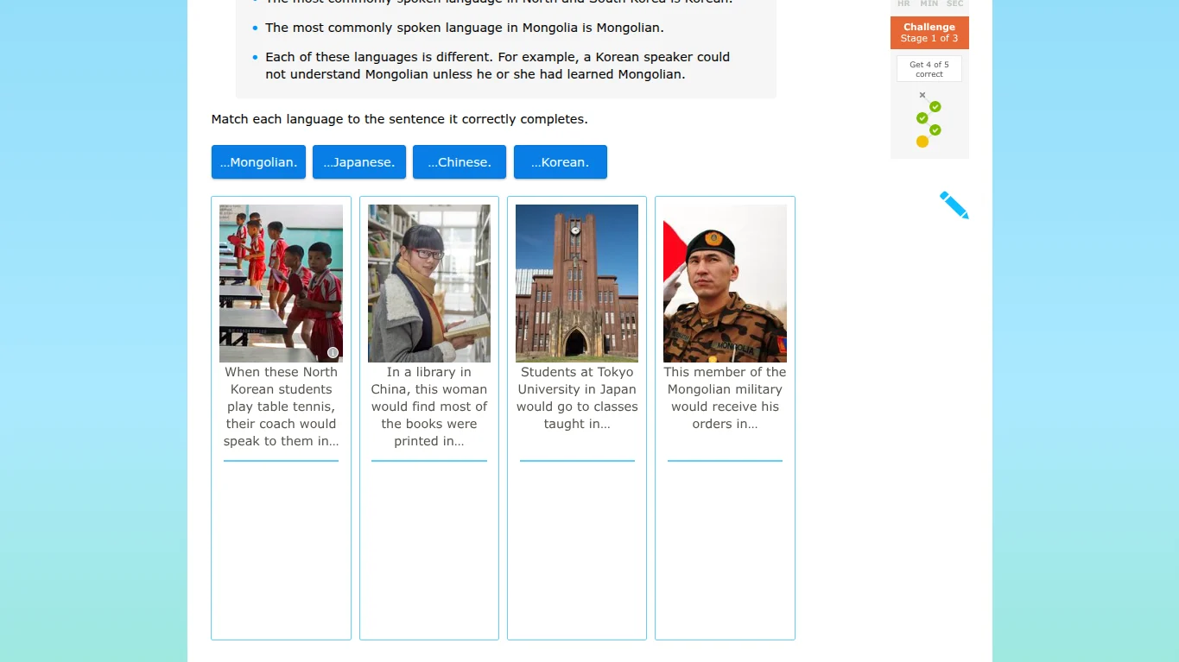Click the 'Get 4 of 5 correct' label
Image resolution: width=1179 pixels, height=662 pixels.
pyautogui.click(x=929, y=69)
